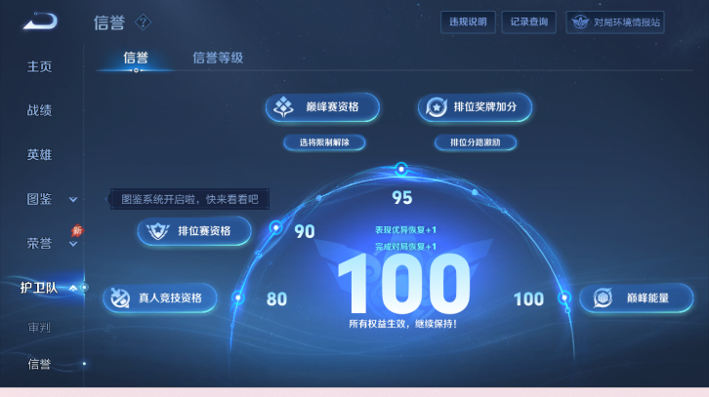
Task: Click the text 所有权益生效，继续保持!
Action: (x=403, y=324)
